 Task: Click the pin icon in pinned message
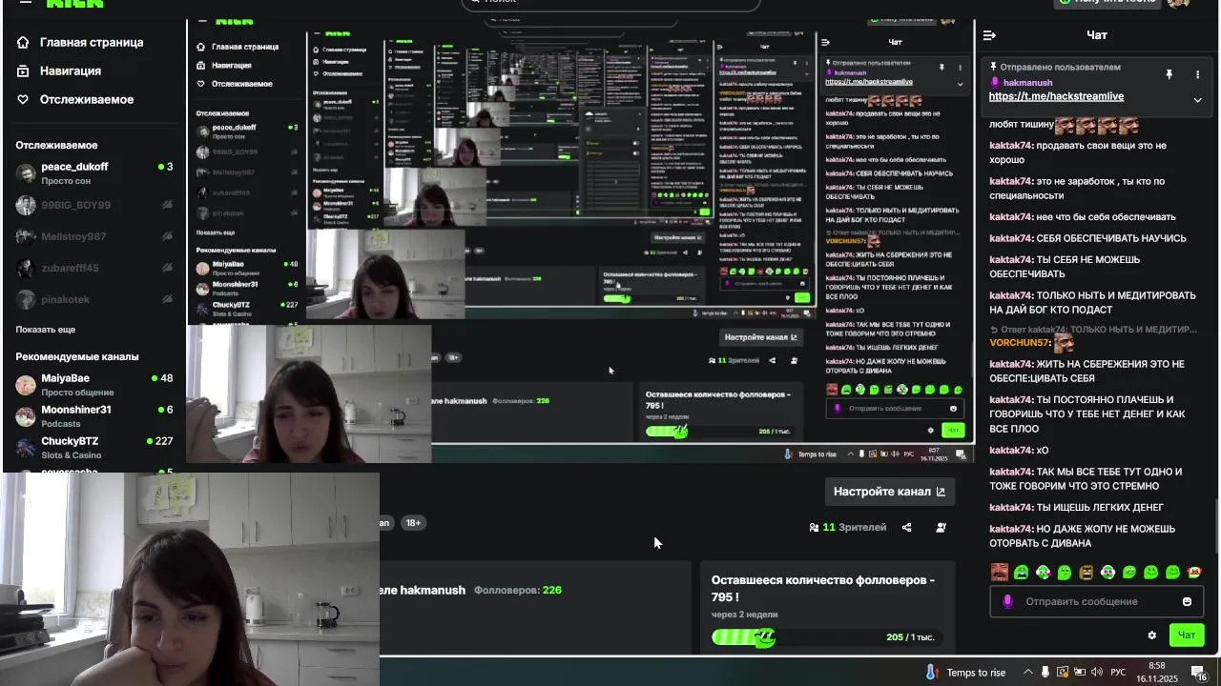tap(1169, 73)
